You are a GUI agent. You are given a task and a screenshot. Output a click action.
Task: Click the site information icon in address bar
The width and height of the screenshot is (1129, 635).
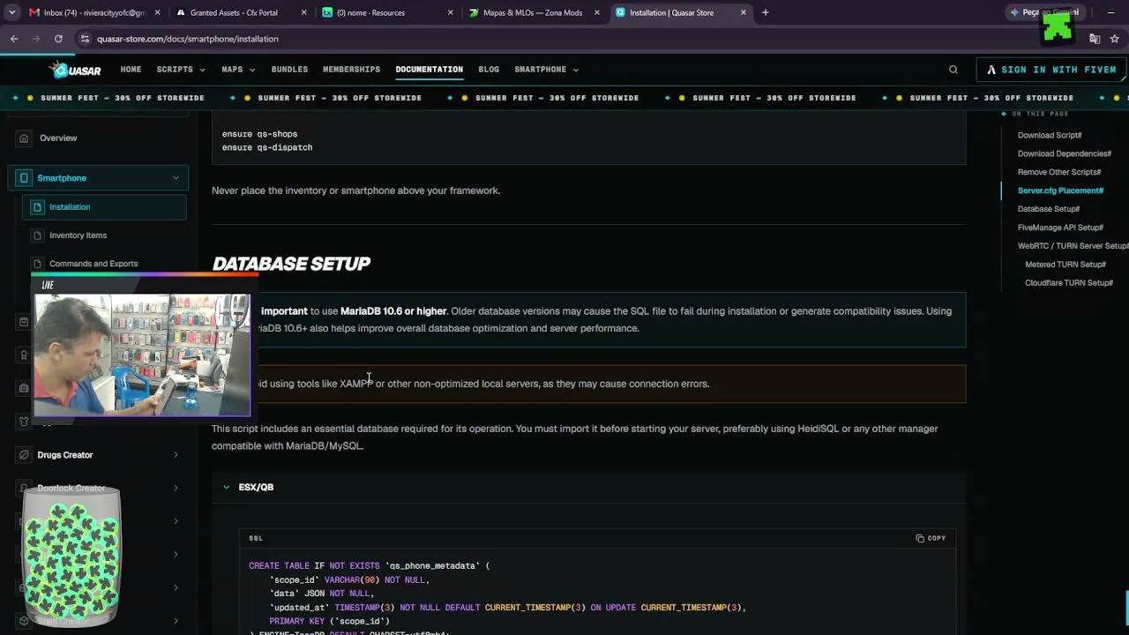click(85, 39)
